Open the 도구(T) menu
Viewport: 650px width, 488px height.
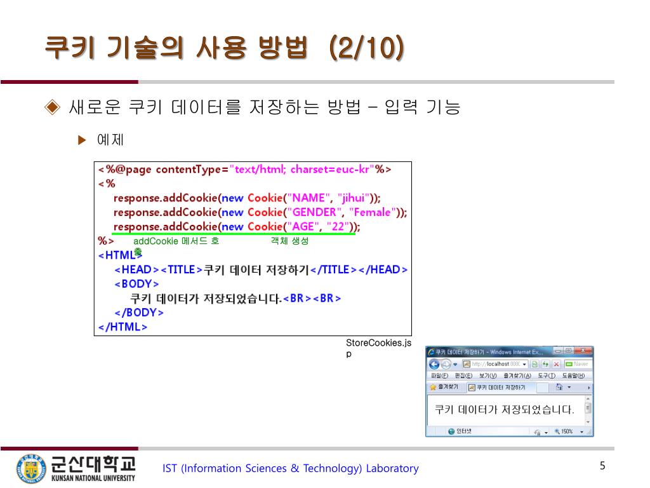point(547,376)
